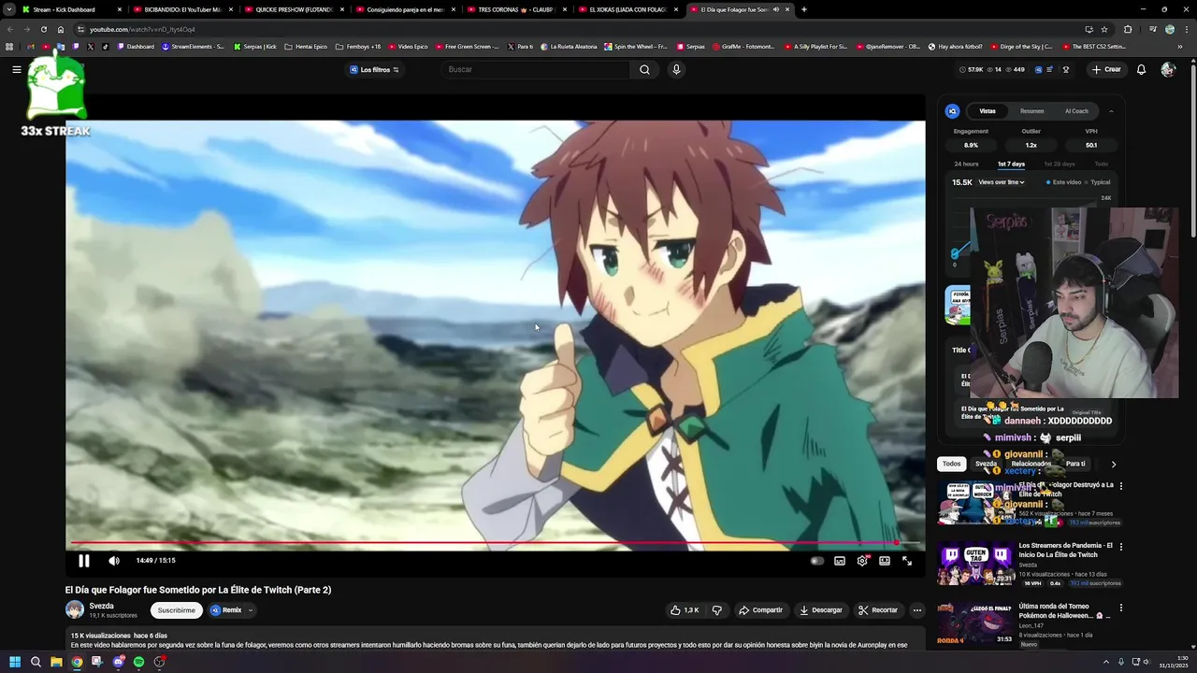Open the YouTube hamburger guide menu
The height and width of the screenshot is (673, 1197).
(x=17, y=69)
